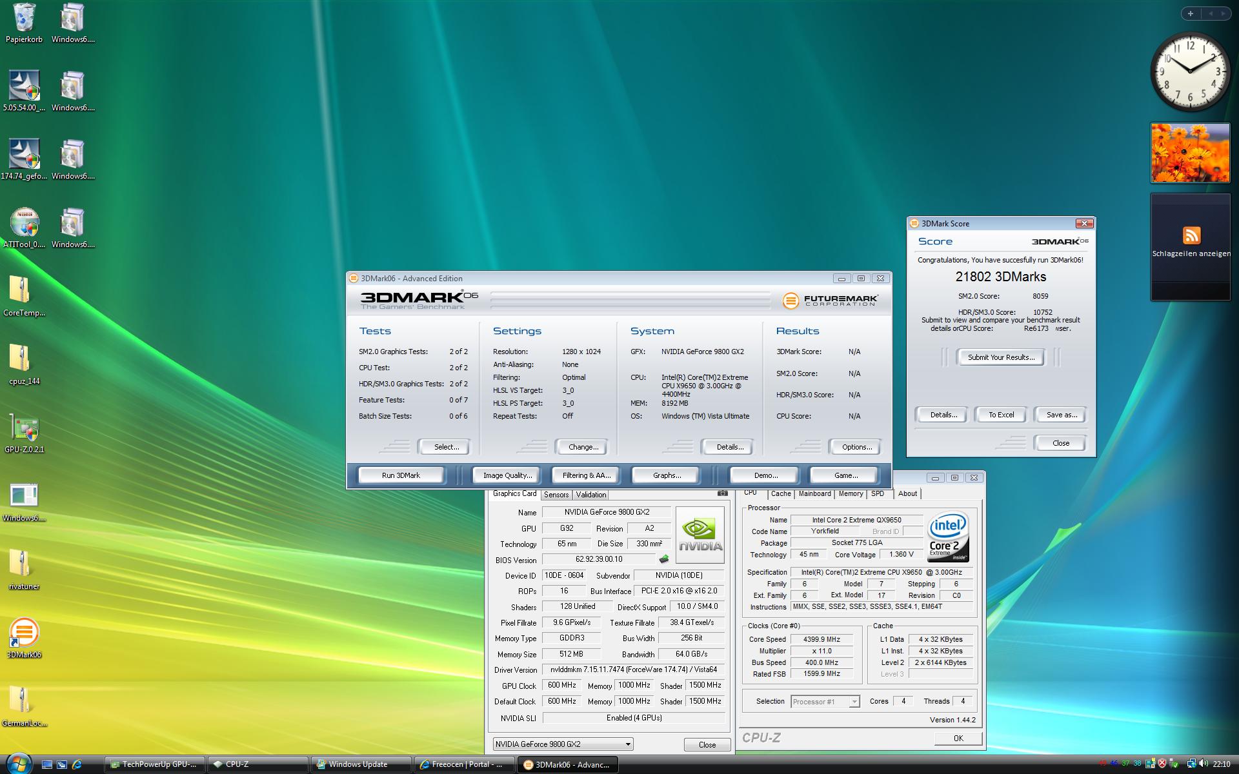Switch to Windows Update taskbar button

coord(361,764)
